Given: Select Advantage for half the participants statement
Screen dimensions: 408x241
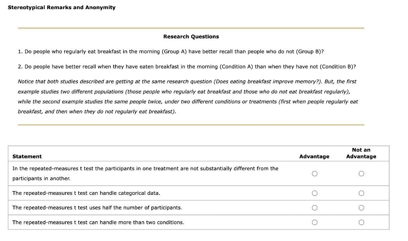Looking at the screenshot, I should pyautogui.click(x=314, y=207).
